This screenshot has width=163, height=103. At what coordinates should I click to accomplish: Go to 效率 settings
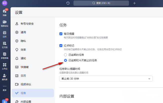tap(33, 50)
